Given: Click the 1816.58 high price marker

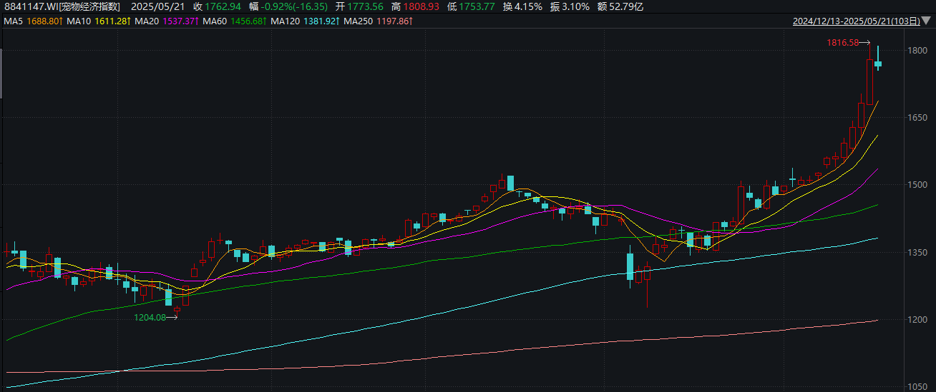Looking at the screenshot, I should point(842,43).
